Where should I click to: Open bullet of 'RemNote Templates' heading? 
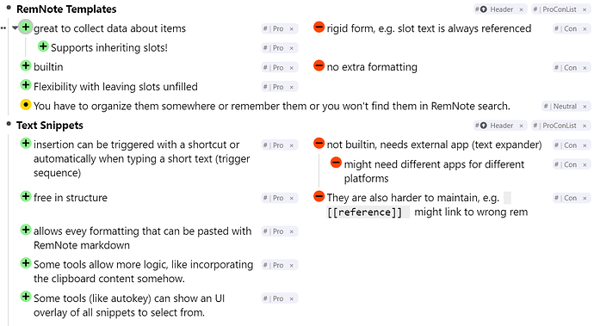coord(9,8)
